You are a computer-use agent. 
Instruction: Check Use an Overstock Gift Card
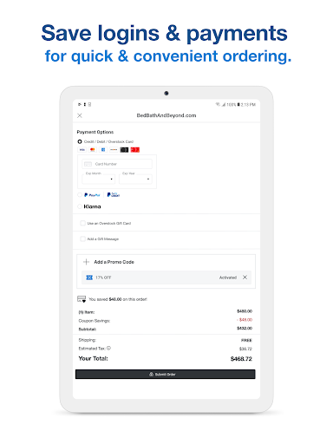(82, 223)
